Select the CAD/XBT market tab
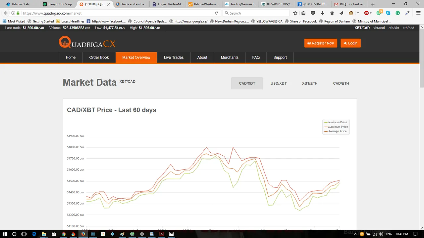Viewport: 424px width, 238px height. tap(247, 83)
